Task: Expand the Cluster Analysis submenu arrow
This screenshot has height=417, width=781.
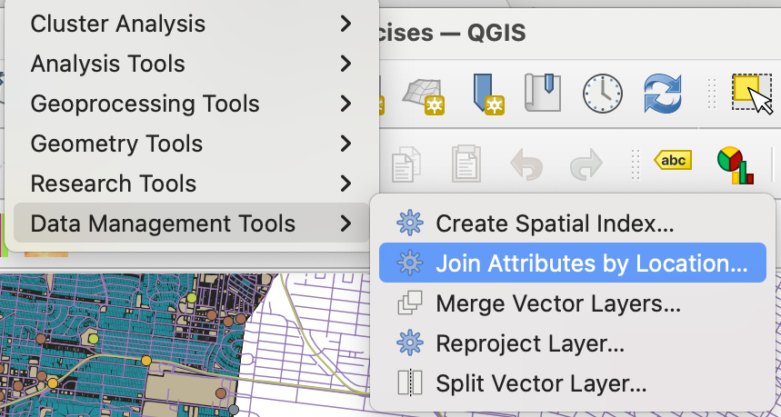Action: [345, 24]
